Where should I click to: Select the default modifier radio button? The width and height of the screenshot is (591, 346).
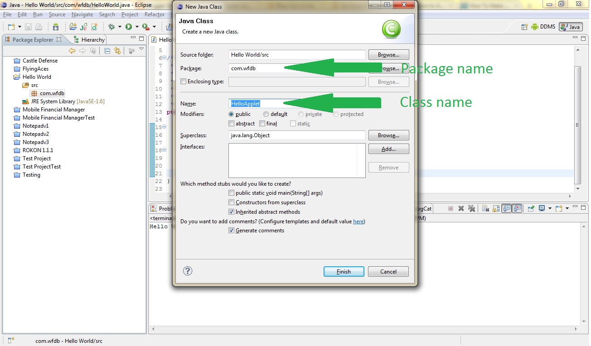coord(266,114)
